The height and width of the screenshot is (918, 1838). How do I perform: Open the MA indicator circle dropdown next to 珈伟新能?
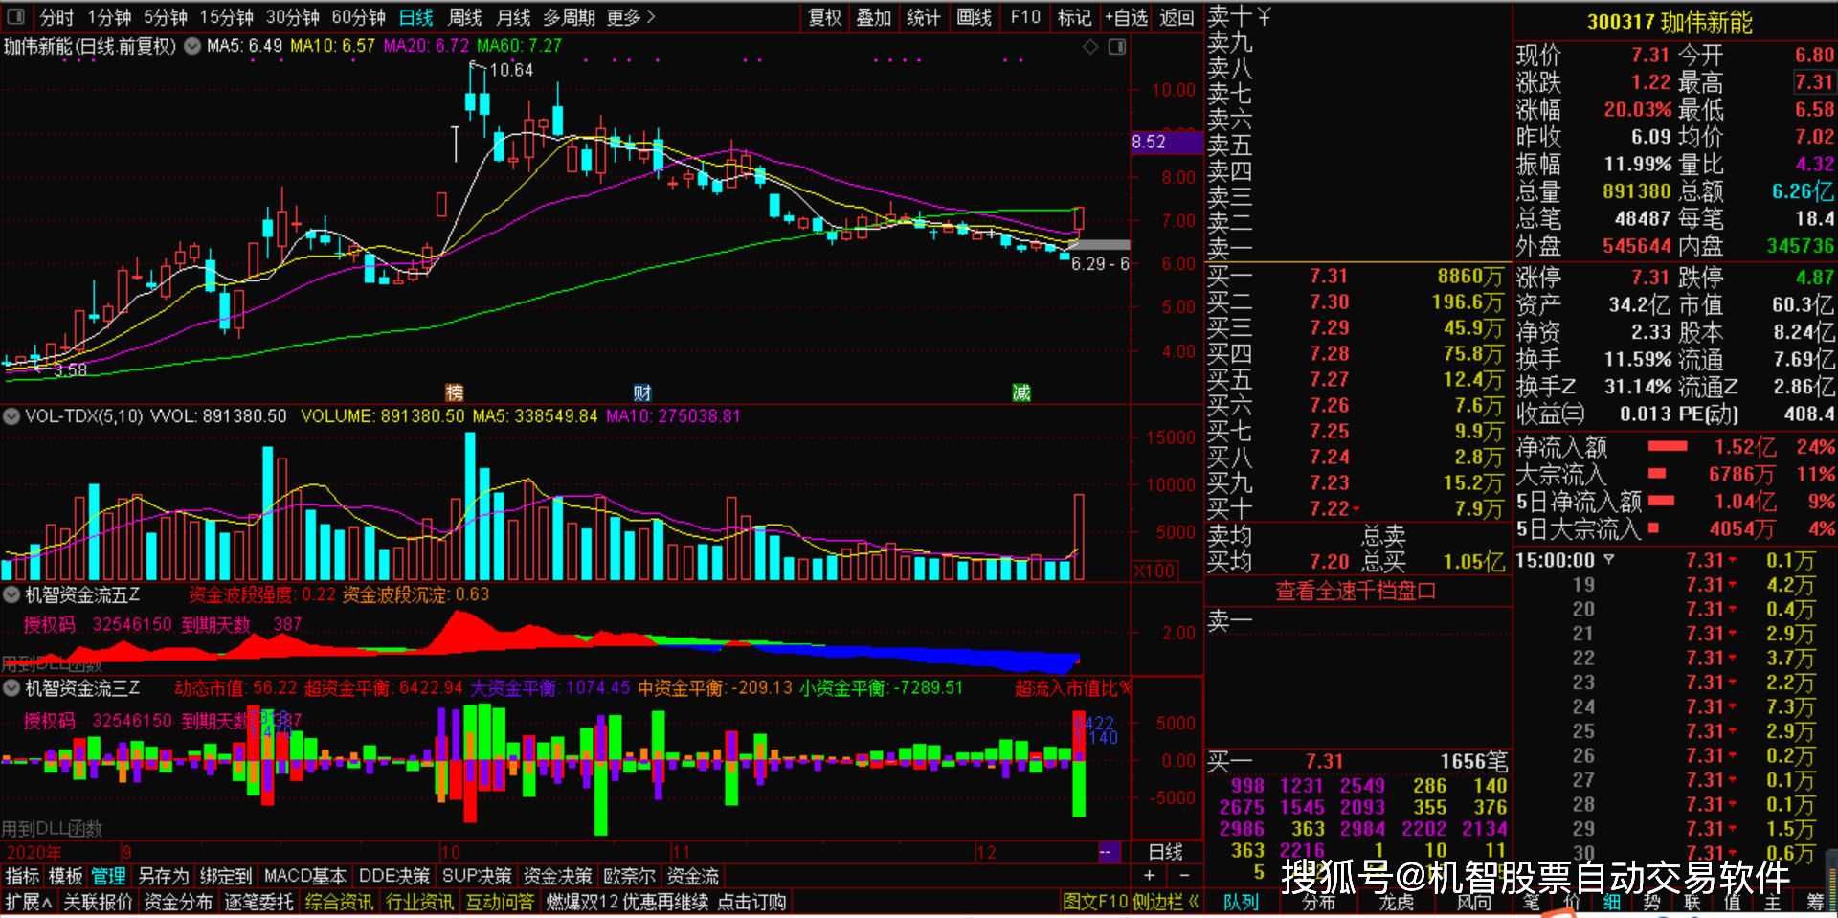(192, 46)
